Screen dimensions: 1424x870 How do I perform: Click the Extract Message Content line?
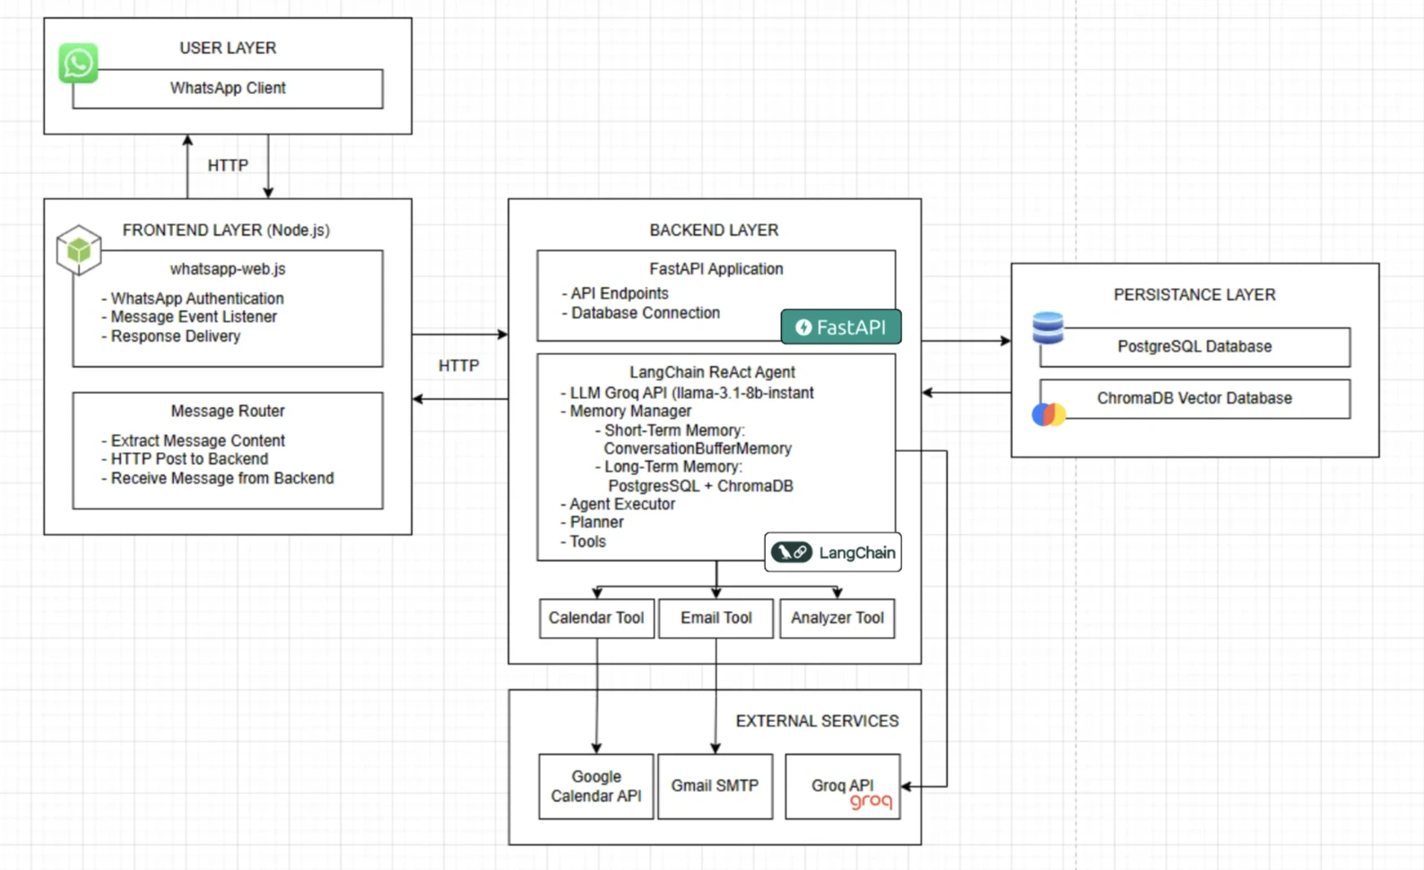point(193,440)
